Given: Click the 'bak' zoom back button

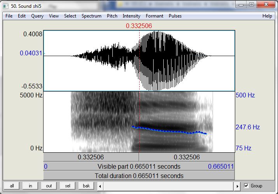Looking at the screenshot, I should coord(86,186).
